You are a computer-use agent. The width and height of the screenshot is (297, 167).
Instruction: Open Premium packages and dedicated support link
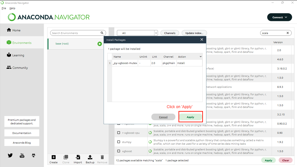(22, 122)
